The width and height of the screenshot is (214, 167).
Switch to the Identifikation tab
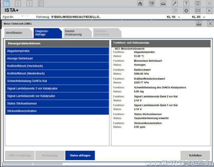18,33
